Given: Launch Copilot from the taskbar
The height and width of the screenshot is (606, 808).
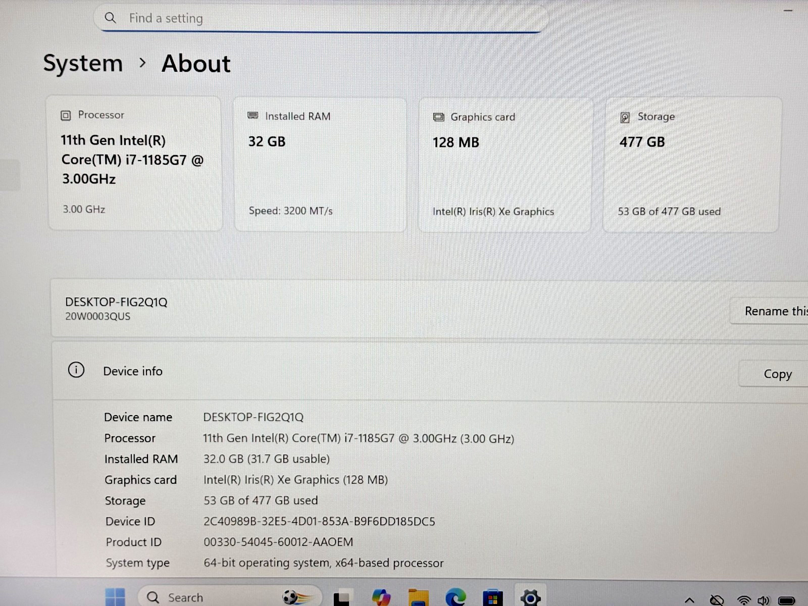Looking at the screenshot, I should [x=381, y=597].
